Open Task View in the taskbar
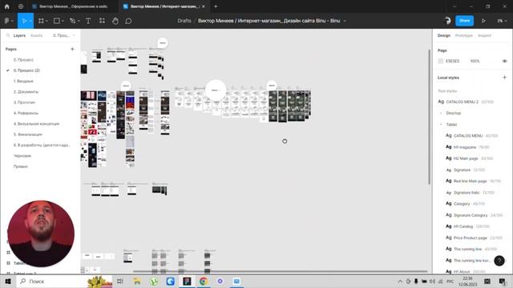Image resolution: width=513 pixels, height=288 pixels. pyautogui.click(x=119, y=281)
